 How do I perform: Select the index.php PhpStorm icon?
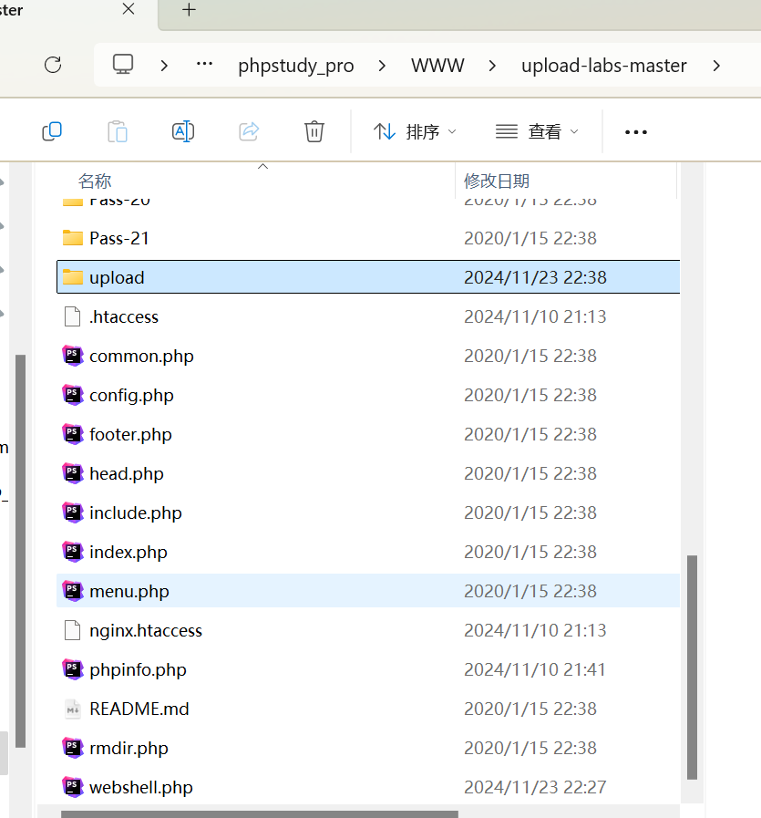[x=72, y=552]
